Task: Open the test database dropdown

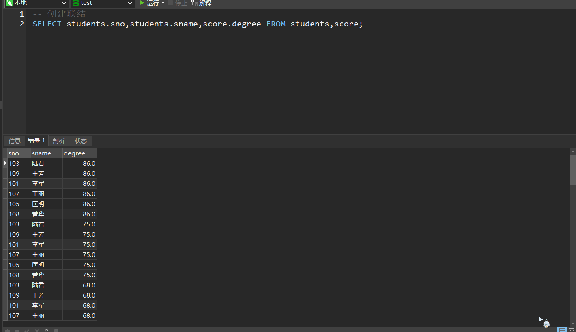Action: tap(103, 3)
